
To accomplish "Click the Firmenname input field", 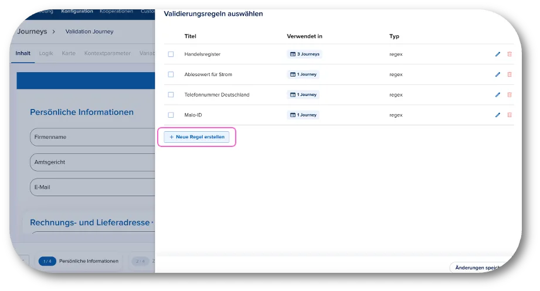I will click(92, 137).
